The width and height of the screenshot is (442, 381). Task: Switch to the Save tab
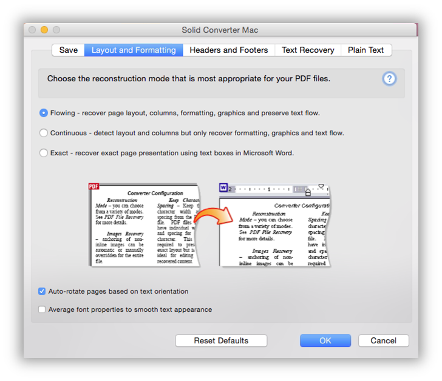(68, 50)
